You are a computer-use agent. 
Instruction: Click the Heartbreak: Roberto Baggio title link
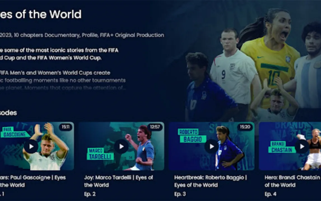(x=211, y=181)
